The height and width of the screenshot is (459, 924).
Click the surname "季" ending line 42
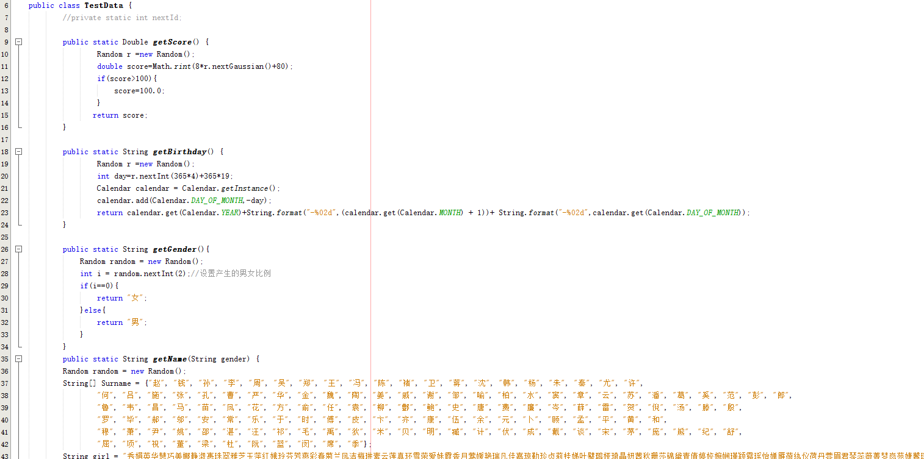[x=356, y=444]
